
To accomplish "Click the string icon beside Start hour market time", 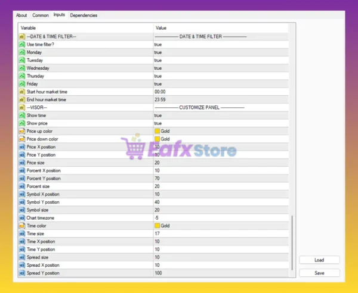I will pos(22,92).
